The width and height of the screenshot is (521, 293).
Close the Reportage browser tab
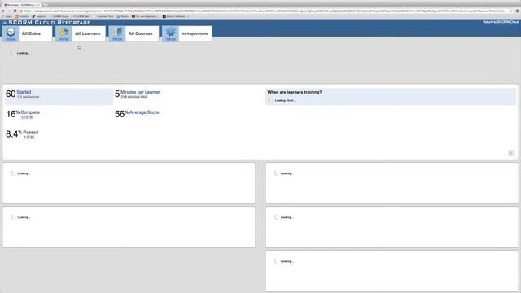pyautogui.click(x=38, y=5)
